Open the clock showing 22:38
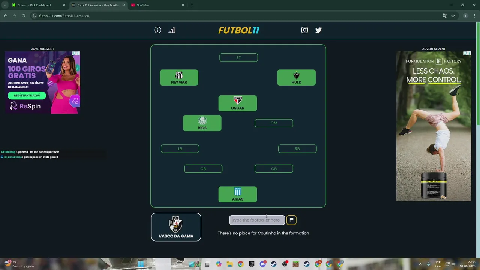The width and height of the screenshot is (480, 270). 468,264
